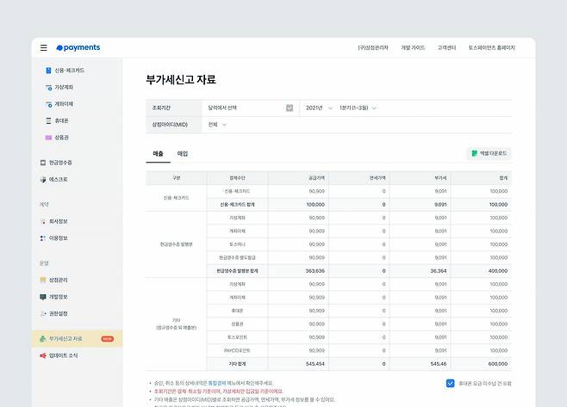Click the 신용·체크카드 합계 row label
567x407 pixels.
tap(237, 205)
